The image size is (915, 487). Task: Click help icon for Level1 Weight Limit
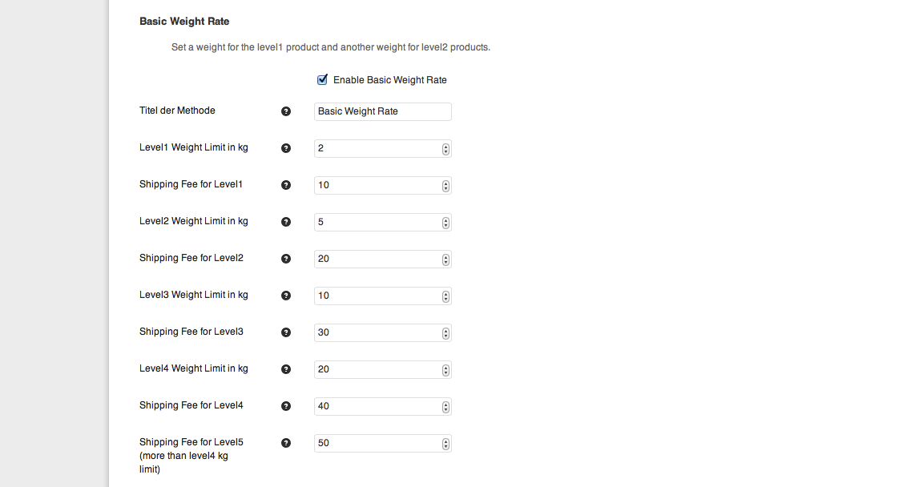(x=286, y=148)
